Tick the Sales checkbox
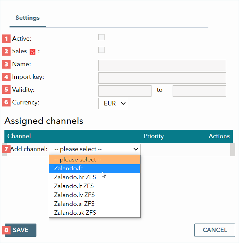Viewport: 239px width, 243px height. (x=101, y=50)
